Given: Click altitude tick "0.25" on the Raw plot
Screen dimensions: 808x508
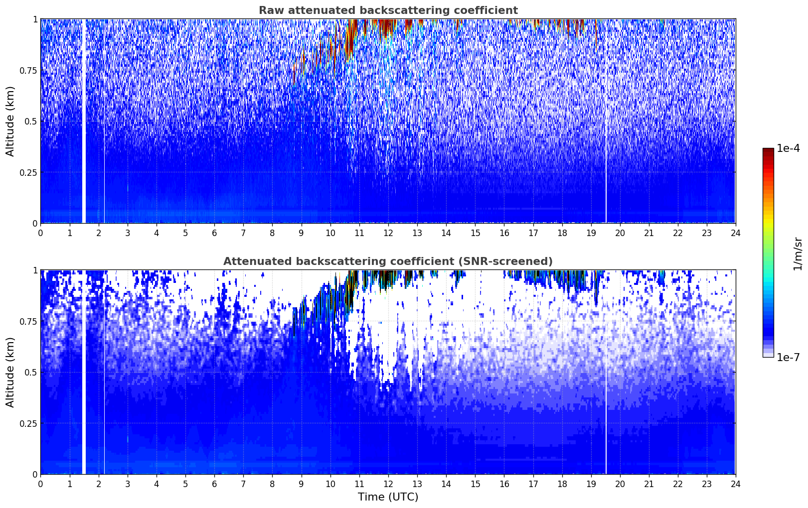Looking at the screenshot, I should point(27,172).
